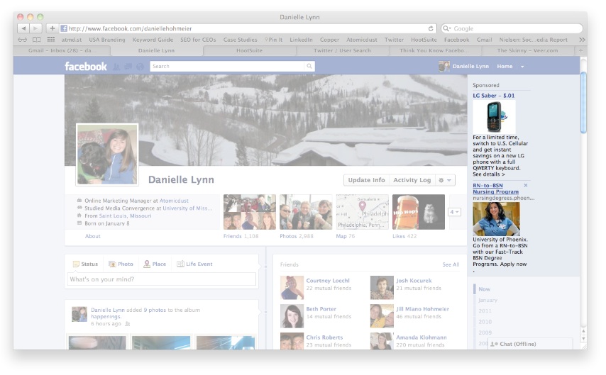Click Danielle Lynn's small avatar in header
606x375 pixels.
(x=444, y=67)
